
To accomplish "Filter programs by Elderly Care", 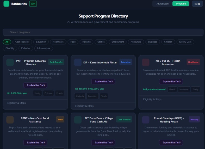I will click(185, 42).
